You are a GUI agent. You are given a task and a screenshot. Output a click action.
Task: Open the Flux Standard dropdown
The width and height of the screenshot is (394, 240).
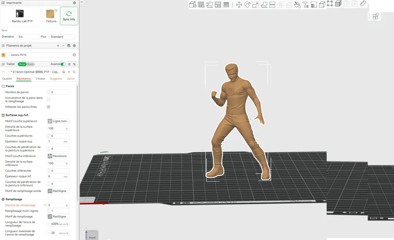[61, 37]
